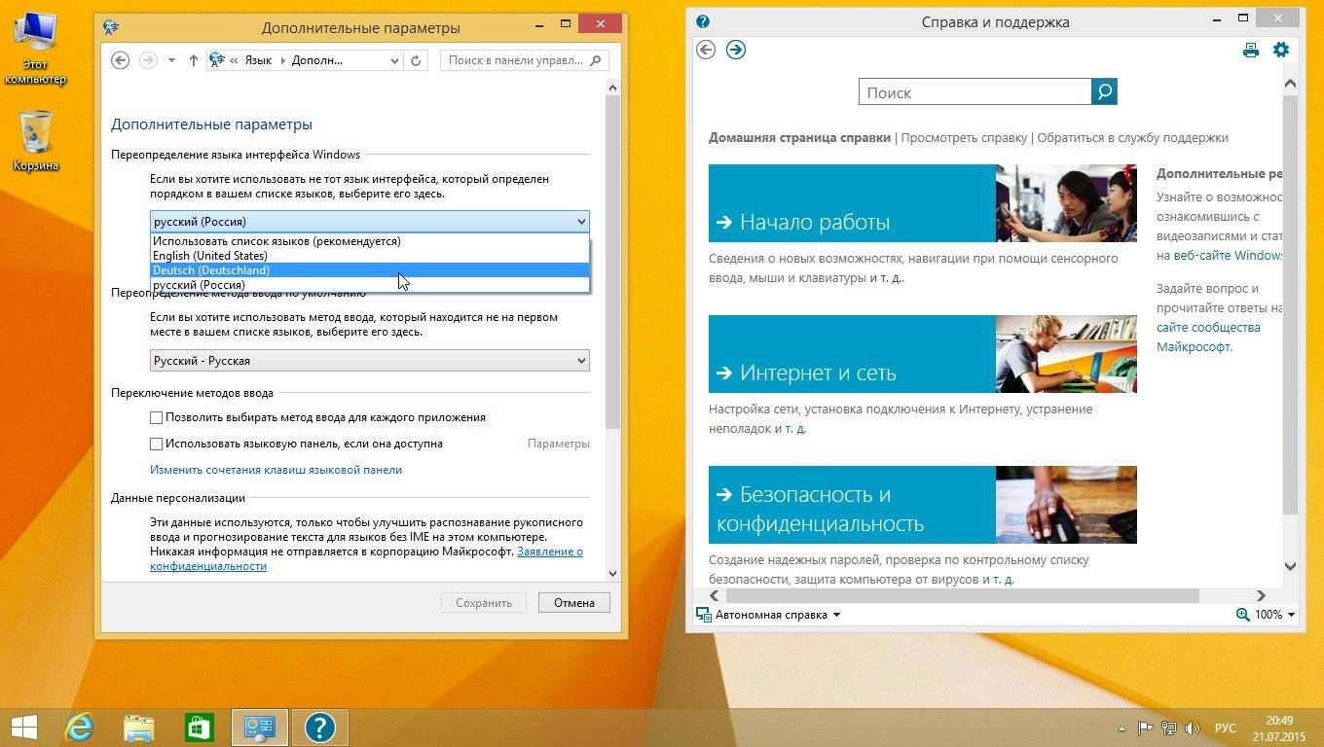The width and height of the screenshot is (1324, 747).
Task: Open 'сайте сообщества Майкрософт' link
Action: 1208,338
